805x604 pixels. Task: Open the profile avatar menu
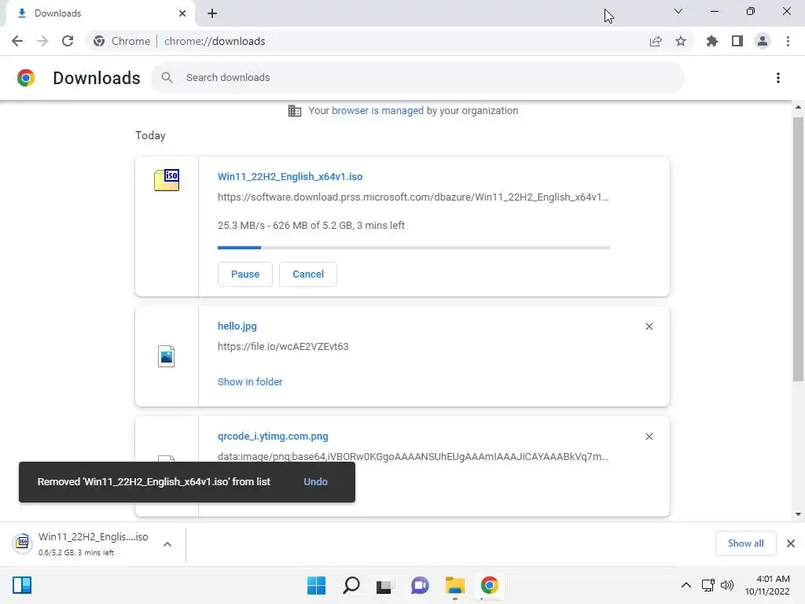[763, 41]
